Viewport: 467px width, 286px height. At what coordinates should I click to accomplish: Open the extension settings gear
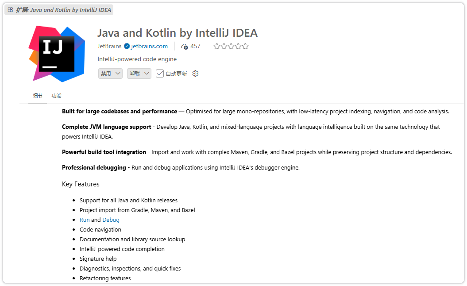(x=195, y=73)
